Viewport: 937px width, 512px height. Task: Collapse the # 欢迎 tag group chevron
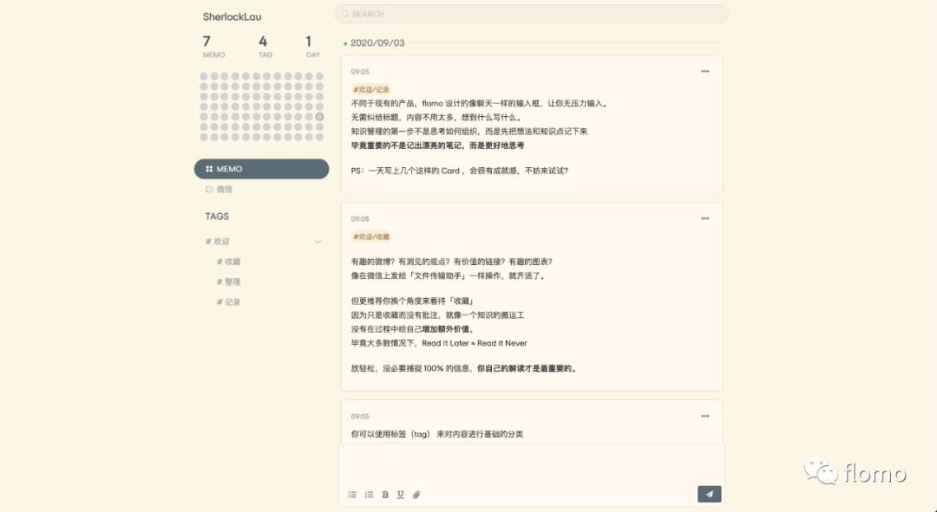pos(318,242)
